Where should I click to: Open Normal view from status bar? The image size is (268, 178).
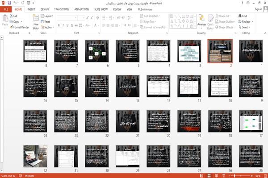click(x=202, y=176)
